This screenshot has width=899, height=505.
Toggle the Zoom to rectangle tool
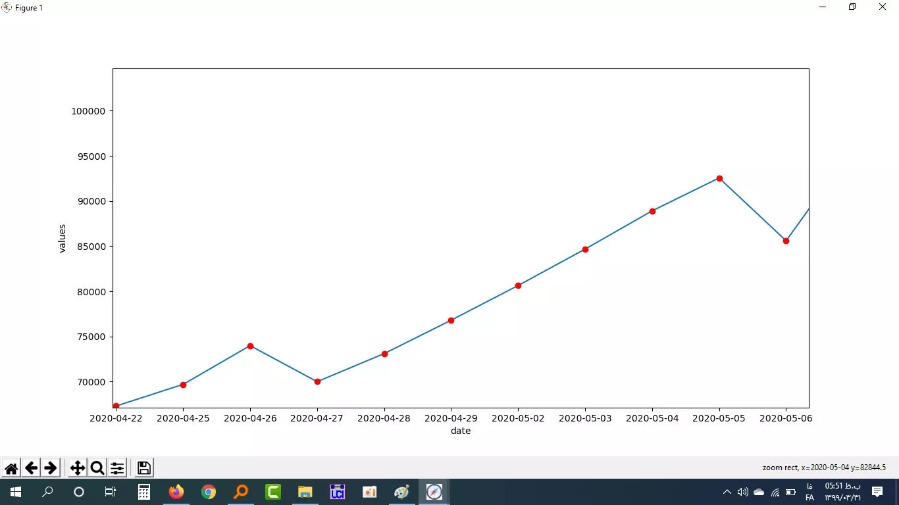[x=97, y=468]
